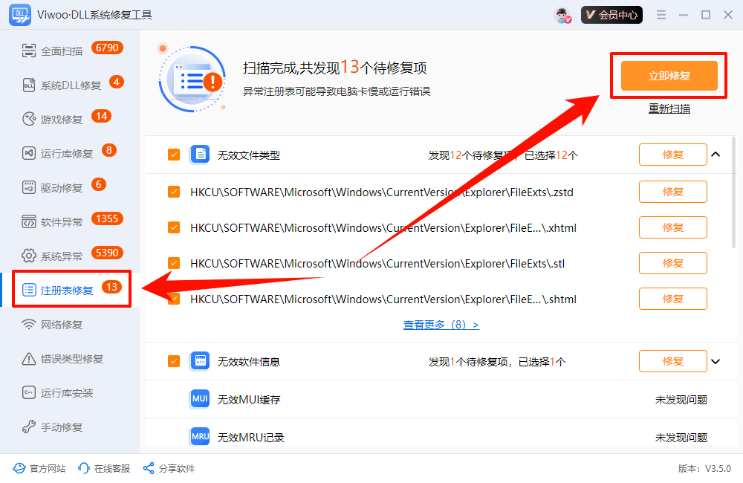
Task: Click the 在线客服 headset icon
Action: pos(84,468)
